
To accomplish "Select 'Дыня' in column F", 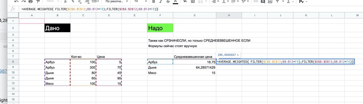I will pos(160,67).
